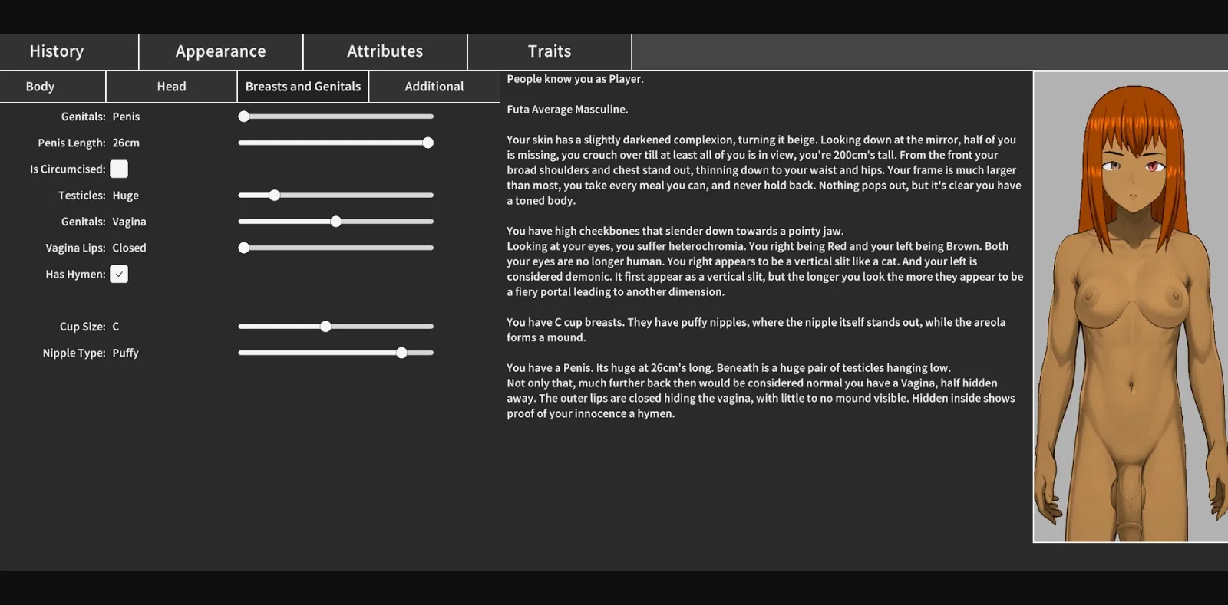1228x605 pixels.
Task: Click the Genitals Penis slider handle
Action: click(x=244, y=117)
